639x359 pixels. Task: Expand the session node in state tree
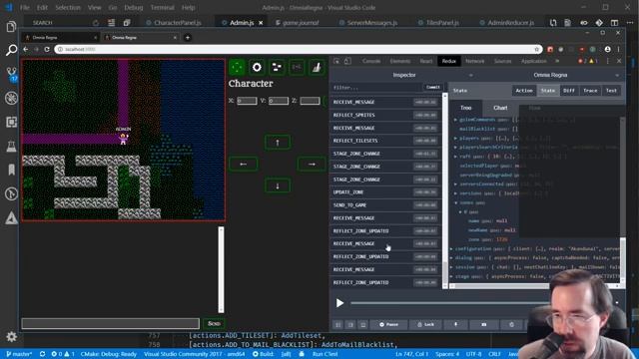pyautogui.click(x=451, y=267)
